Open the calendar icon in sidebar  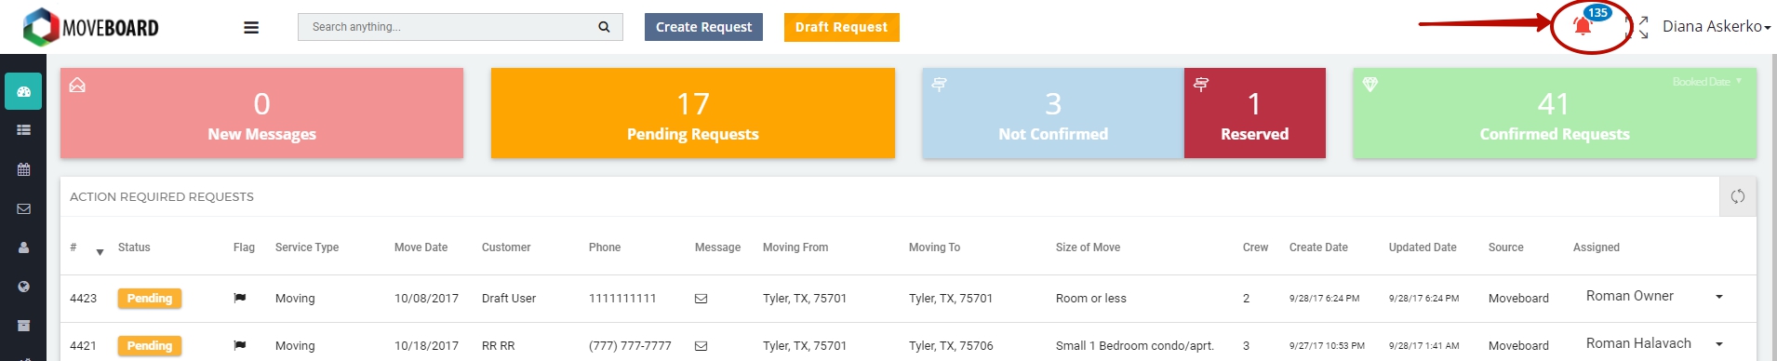tap(23, 169)
